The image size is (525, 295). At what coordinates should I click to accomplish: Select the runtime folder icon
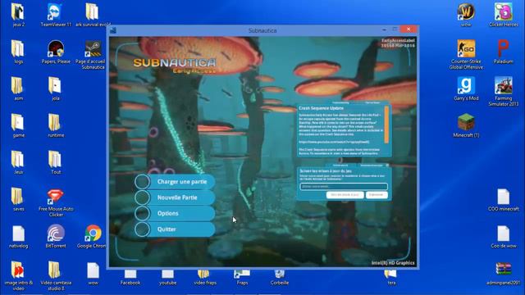point(55,122)
